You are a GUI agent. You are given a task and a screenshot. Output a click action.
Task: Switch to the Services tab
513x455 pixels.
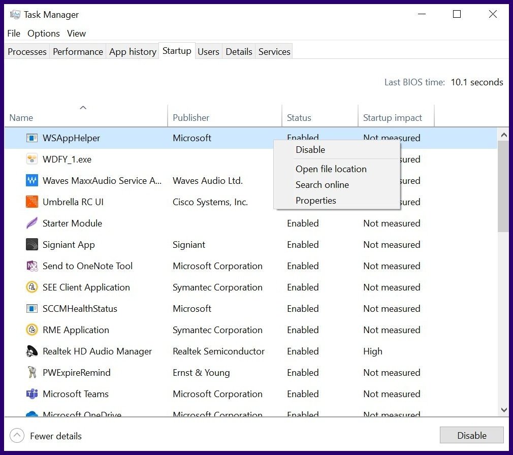pos(274,52)
